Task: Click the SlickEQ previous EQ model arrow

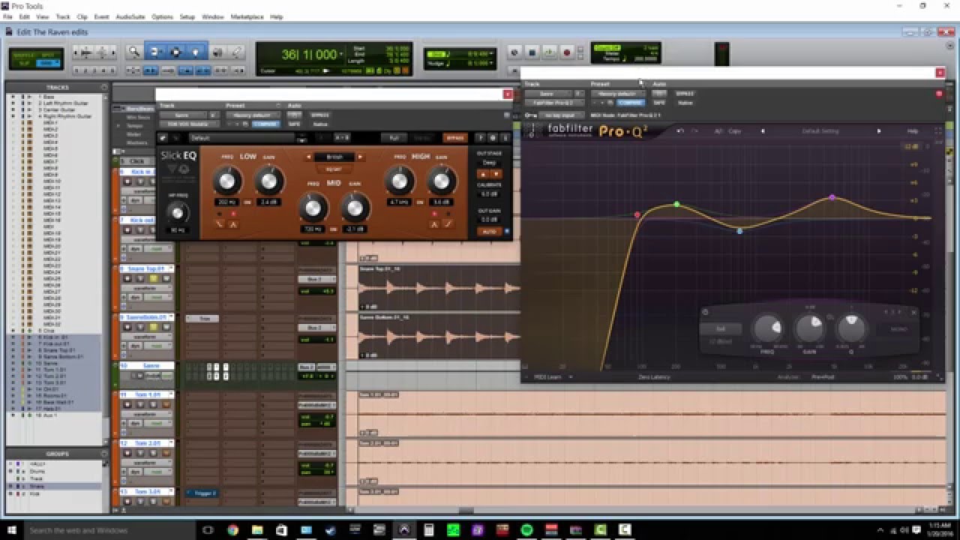Action: 307,157
